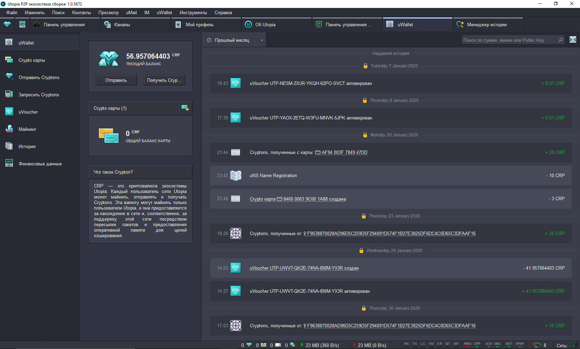Click the + 20 CRP amount
Viewport: 580px width, 349px height.
555,152
